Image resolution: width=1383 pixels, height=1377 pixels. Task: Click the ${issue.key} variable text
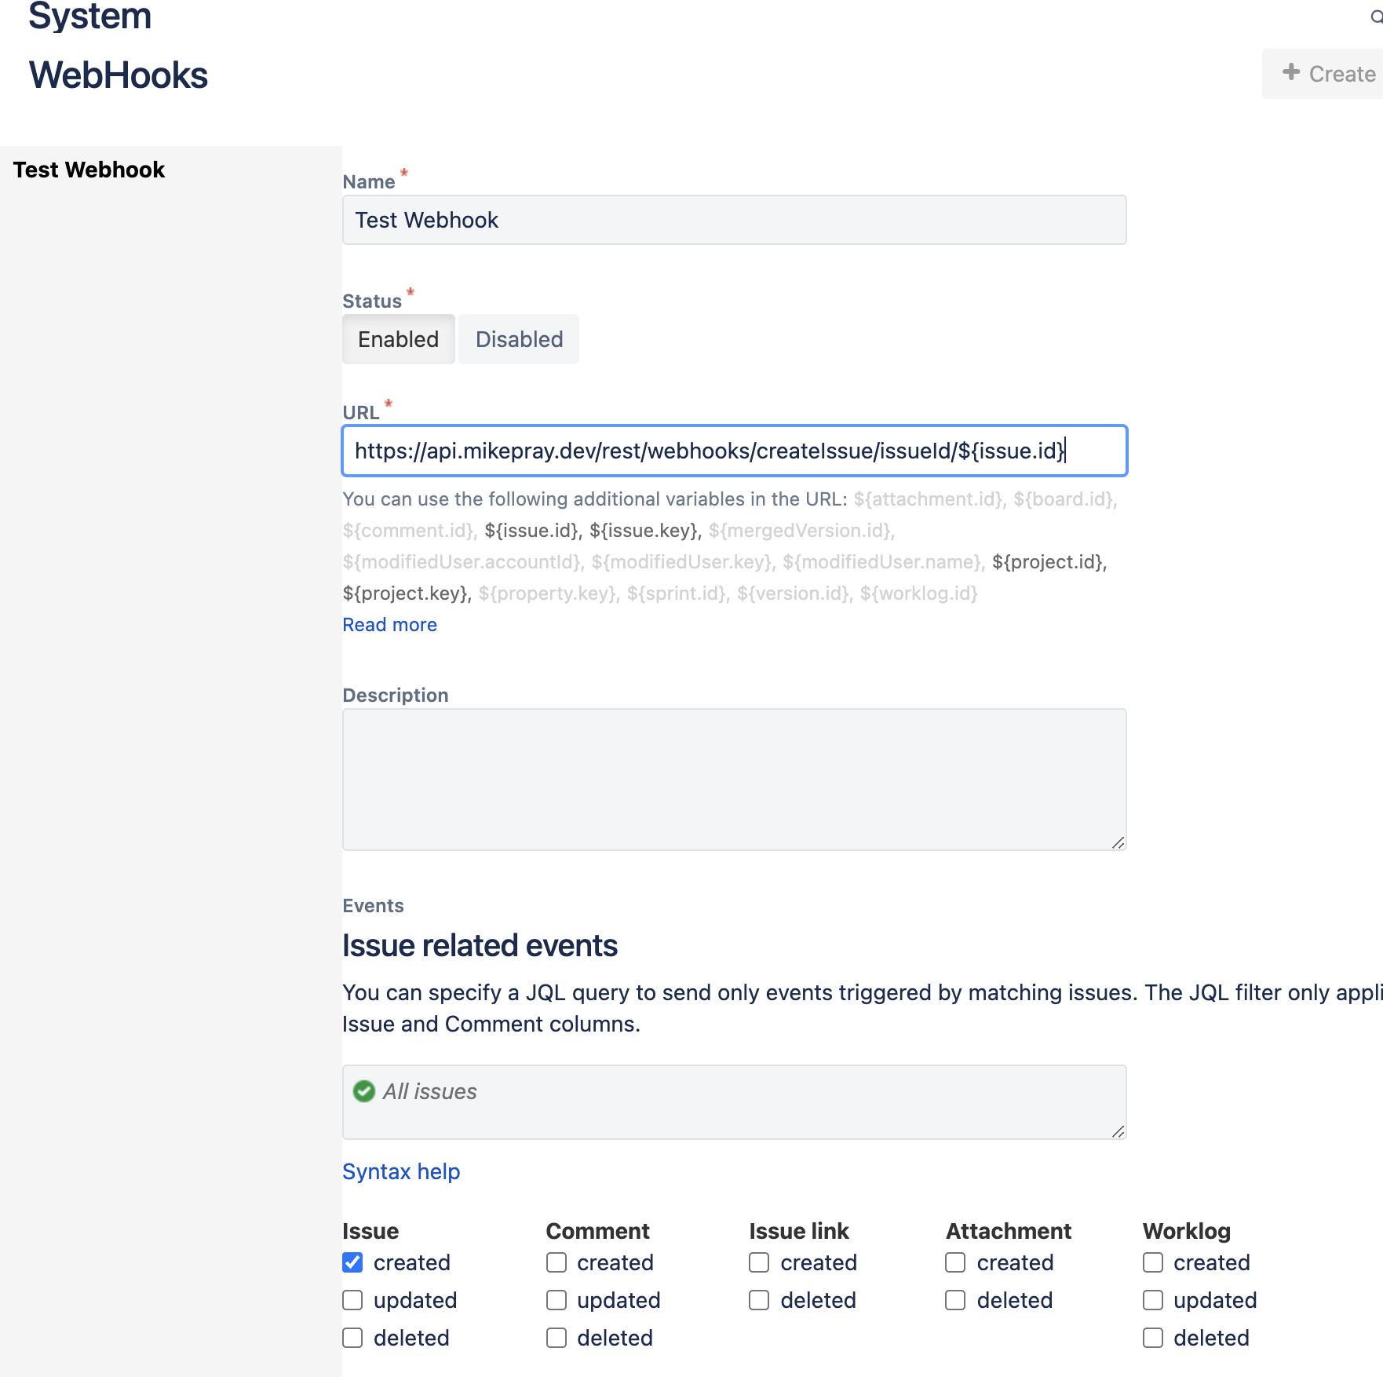click(644, 531)
